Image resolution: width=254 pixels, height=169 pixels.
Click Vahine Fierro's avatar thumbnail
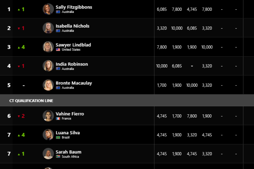[48, 116]
